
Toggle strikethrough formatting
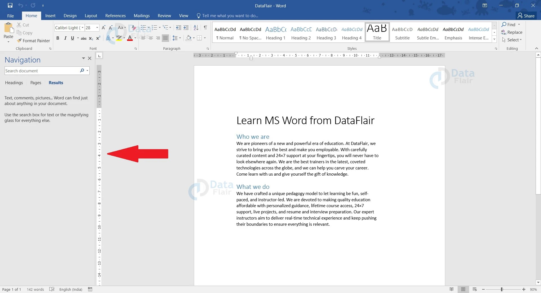pyautogui.click(x=83, y=38)
